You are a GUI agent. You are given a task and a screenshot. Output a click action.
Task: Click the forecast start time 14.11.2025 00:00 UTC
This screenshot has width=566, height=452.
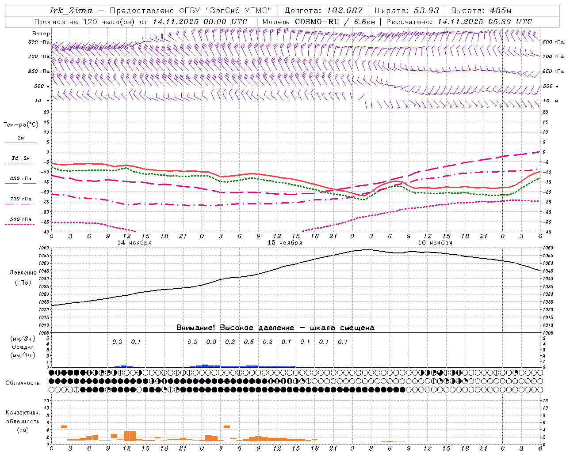coord(199,22)
